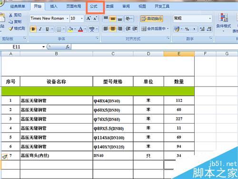
Task: Decrease font size with small A icon
Action: click(x=95, y=19)
